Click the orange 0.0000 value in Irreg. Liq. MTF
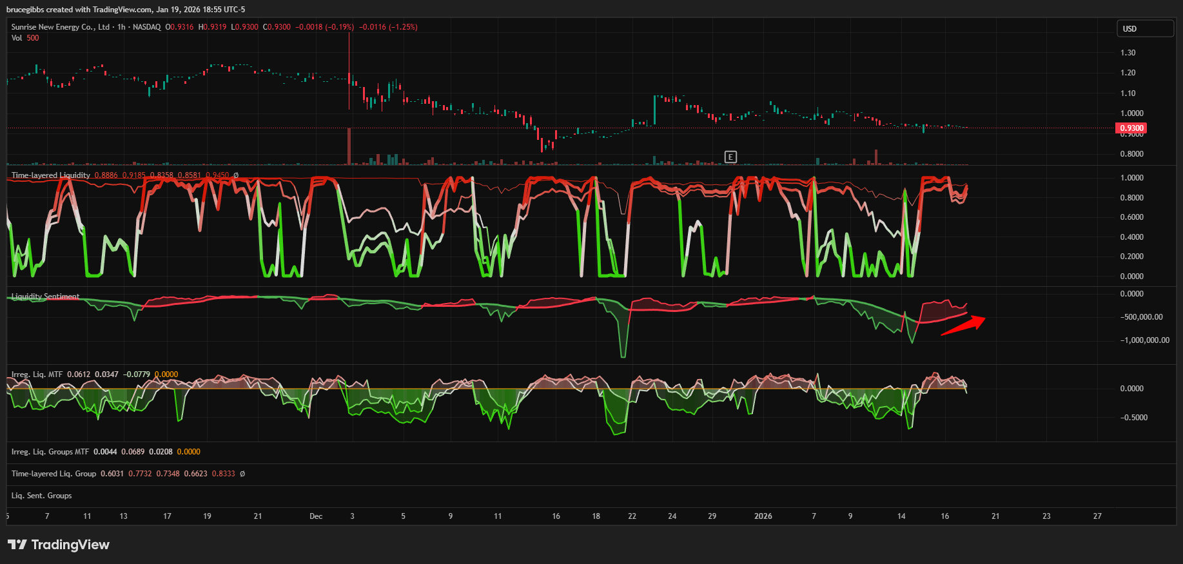 pos(166,374)
